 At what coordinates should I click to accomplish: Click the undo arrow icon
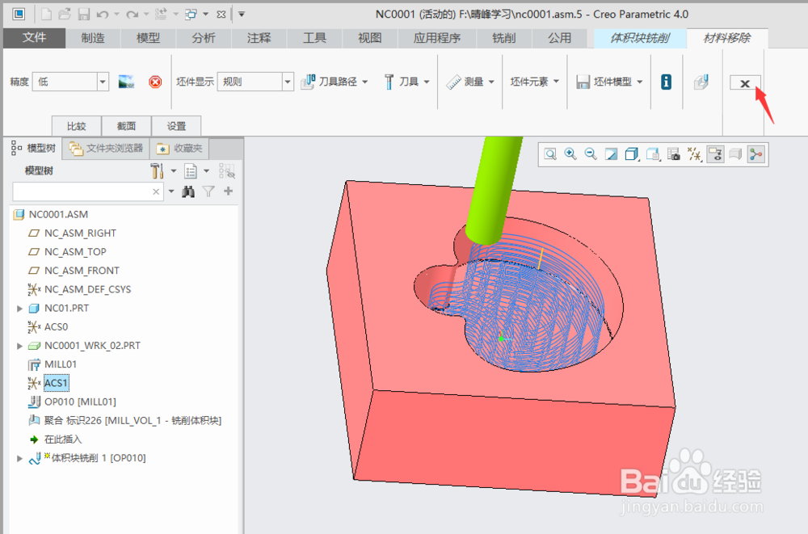103,15
